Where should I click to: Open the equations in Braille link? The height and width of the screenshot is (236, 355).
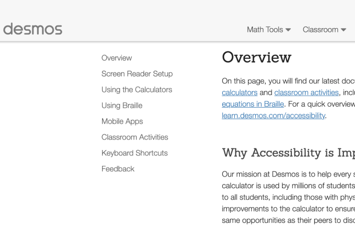[x=252, y=104]
